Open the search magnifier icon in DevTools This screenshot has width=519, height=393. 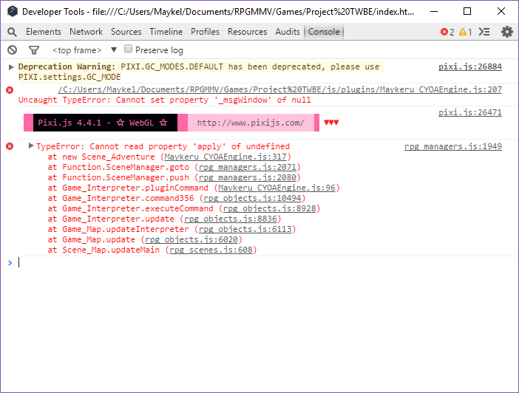pos(12,32)
